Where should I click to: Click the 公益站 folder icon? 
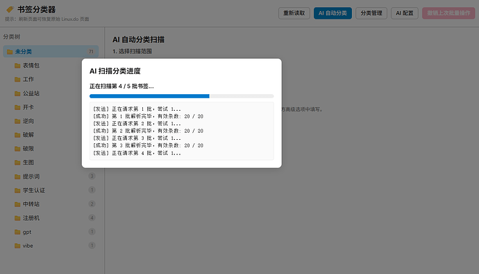17,93
